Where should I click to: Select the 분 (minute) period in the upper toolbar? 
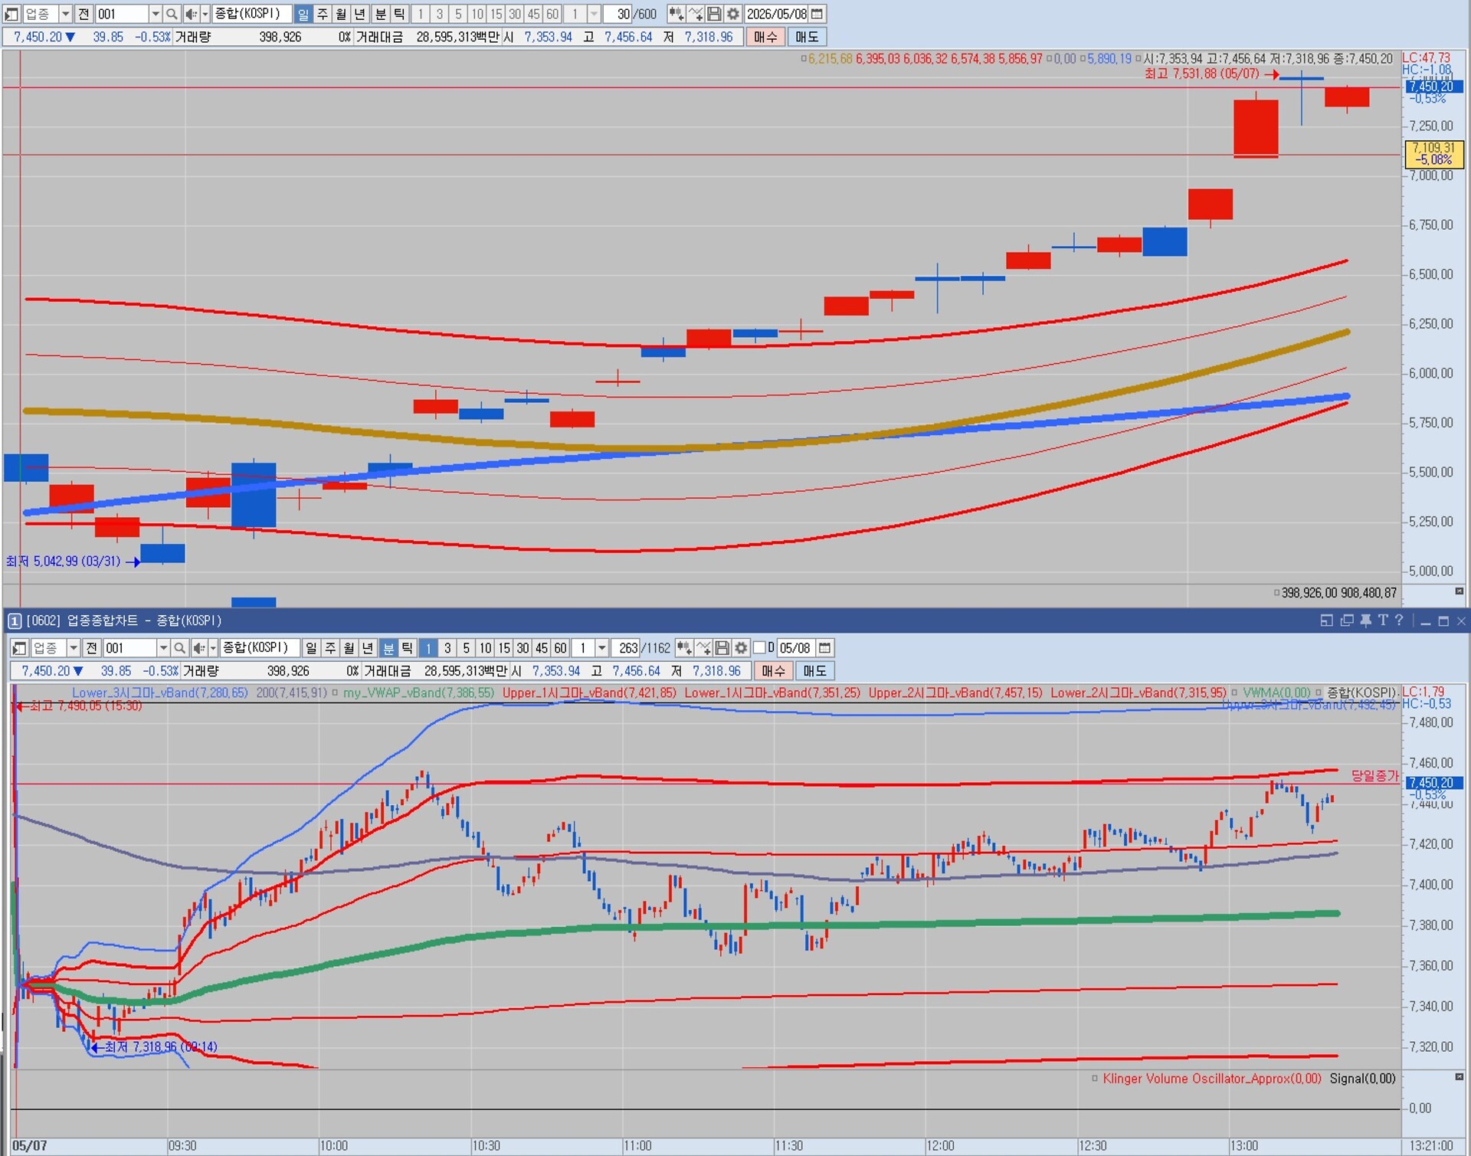[381, 14]
